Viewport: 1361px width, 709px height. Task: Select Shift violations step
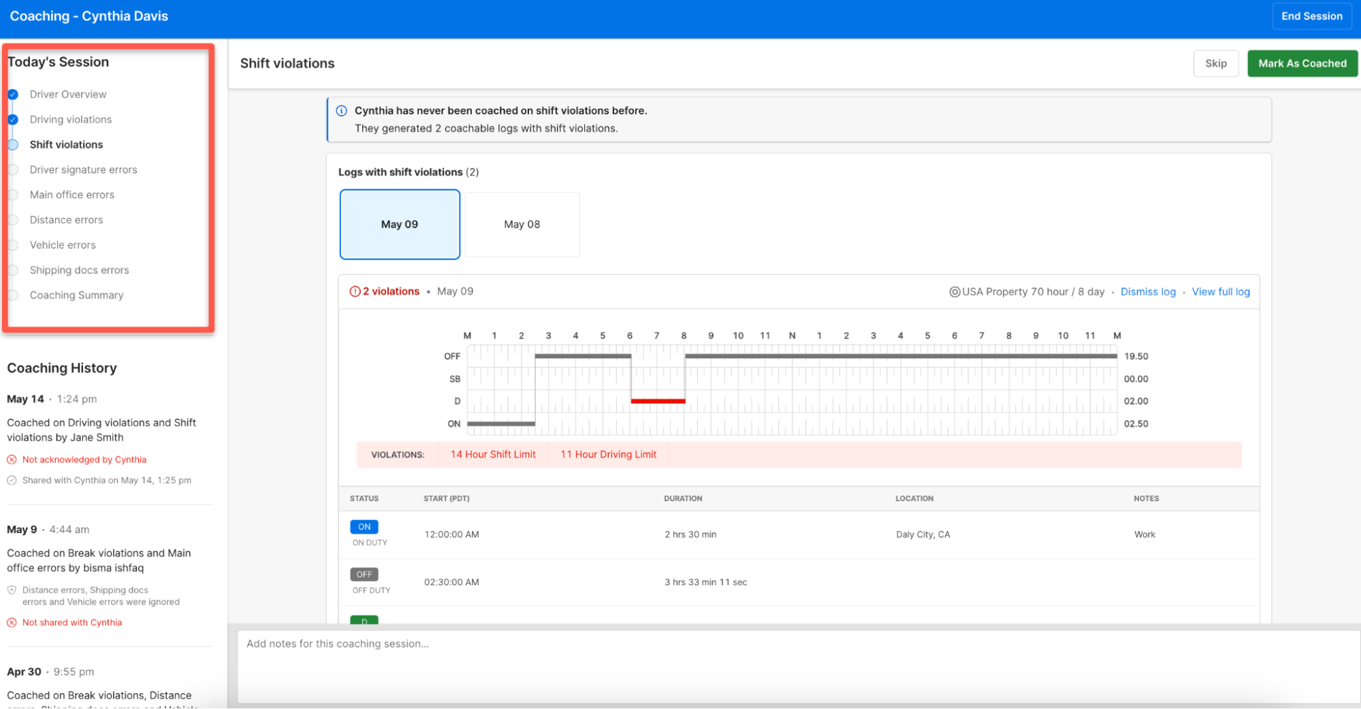click(67, 145)
